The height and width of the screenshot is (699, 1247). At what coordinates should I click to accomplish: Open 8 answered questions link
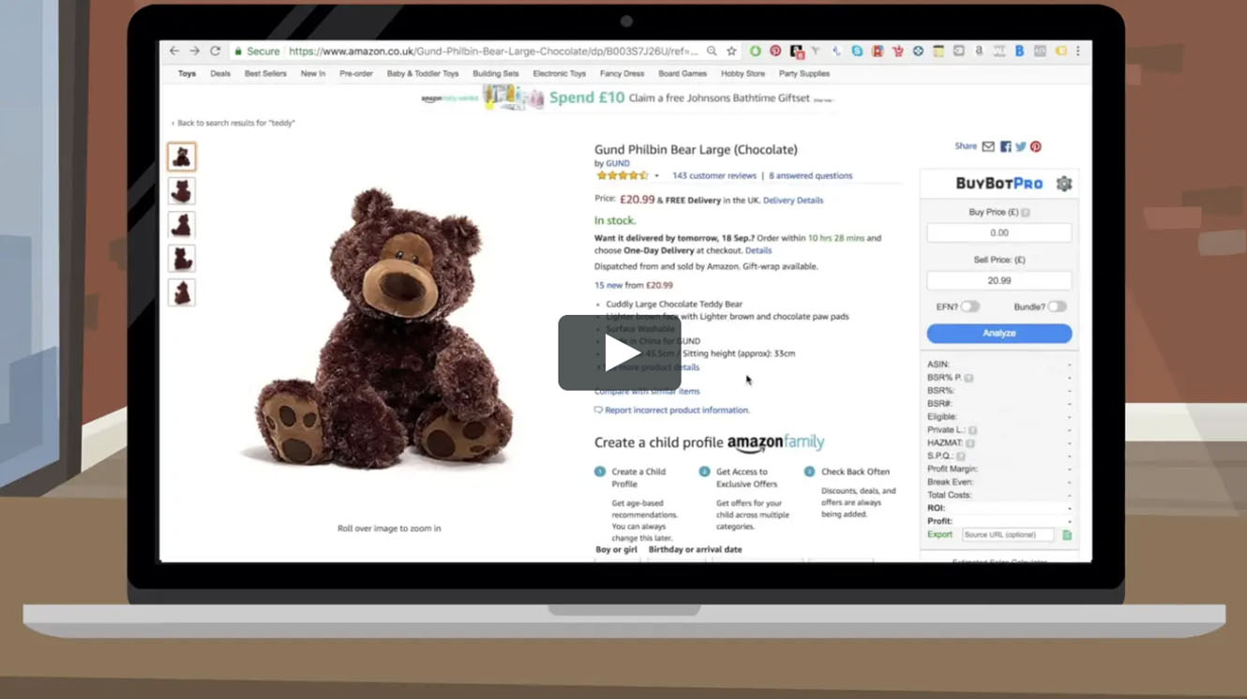point(811,175)
